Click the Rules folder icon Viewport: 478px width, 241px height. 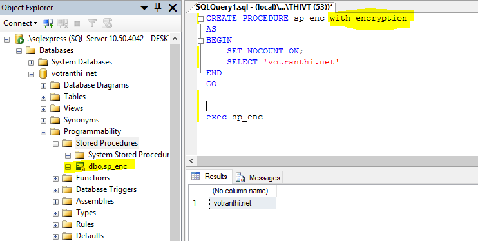[68, 224]
